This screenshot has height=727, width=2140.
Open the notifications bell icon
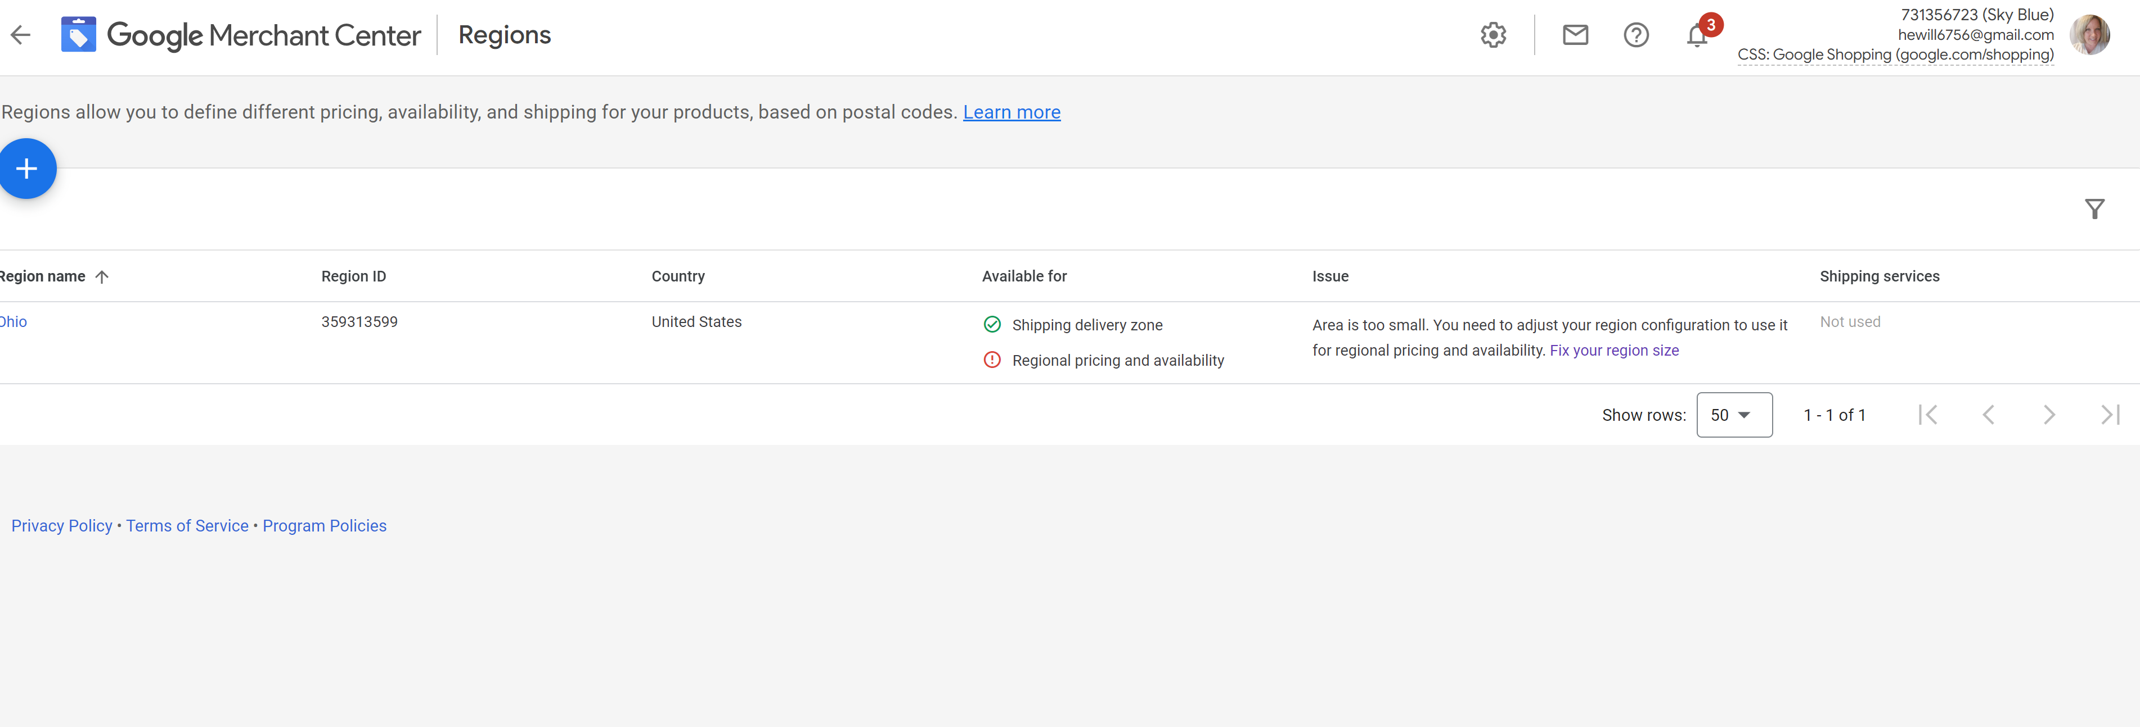[1697, 35]
